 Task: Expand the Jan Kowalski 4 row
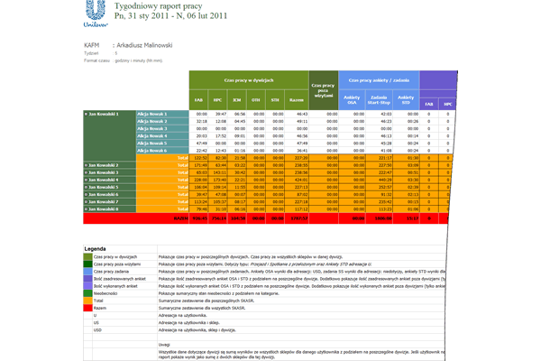click(86, 180)
